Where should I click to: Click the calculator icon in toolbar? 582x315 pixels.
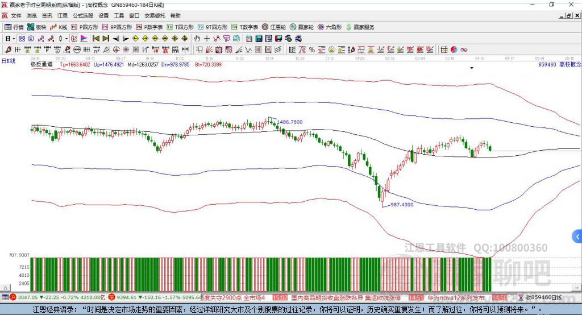259,39
